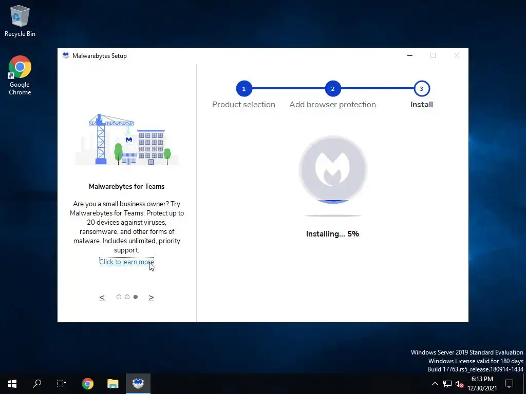Open the notification Action Center icon

pyautogui.click(x=509, y=384)
